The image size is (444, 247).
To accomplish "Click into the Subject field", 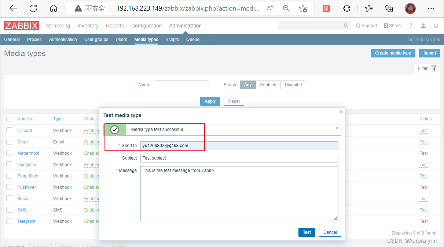I will (x=239, y=158).
